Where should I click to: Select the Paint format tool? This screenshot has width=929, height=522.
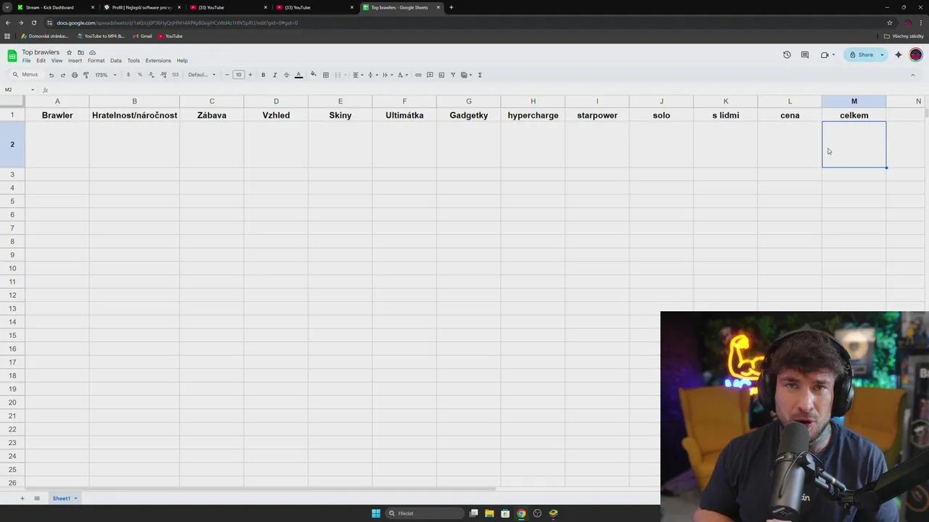coord(86,75)
